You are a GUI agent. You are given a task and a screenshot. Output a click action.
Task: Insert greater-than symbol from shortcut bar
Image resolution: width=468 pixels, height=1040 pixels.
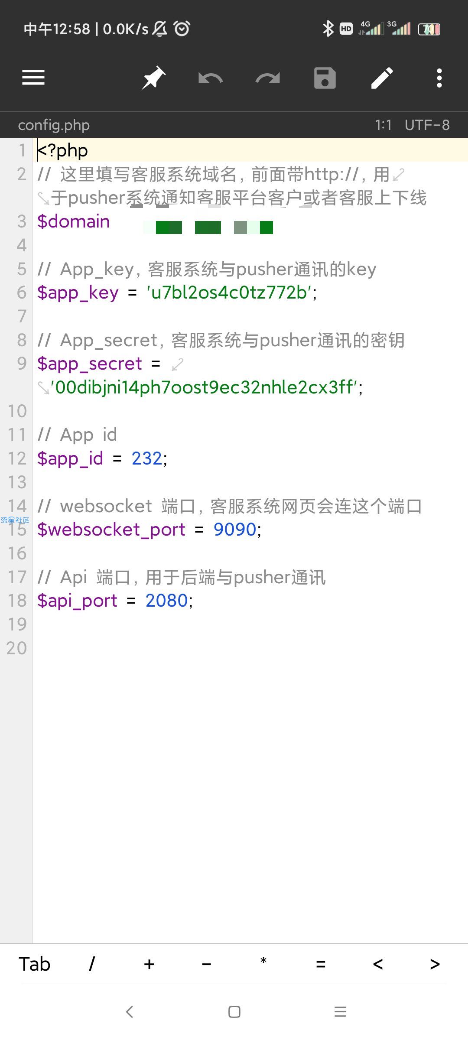tap(435, 964)
